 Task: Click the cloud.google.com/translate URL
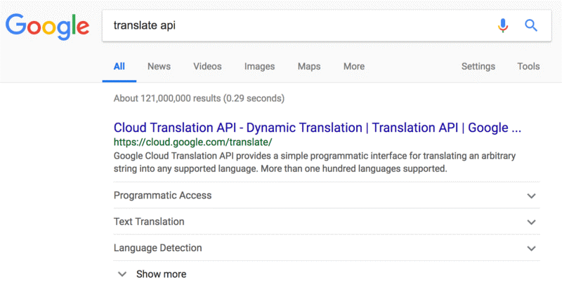[x=192, y=142]
